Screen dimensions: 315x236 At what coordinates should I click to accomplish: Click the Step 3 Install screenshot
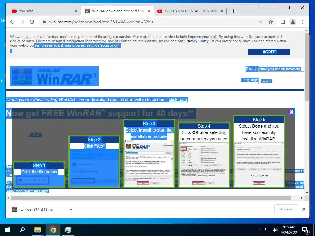coord(149,163)
